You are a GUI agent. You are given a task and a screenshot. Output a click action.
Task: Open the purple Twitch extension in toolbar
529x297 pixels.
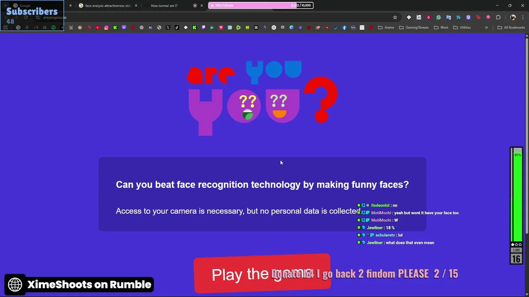468,17
